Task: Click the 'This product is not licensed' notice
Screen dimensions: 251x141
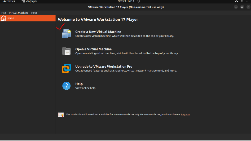Action: (123, 115)
